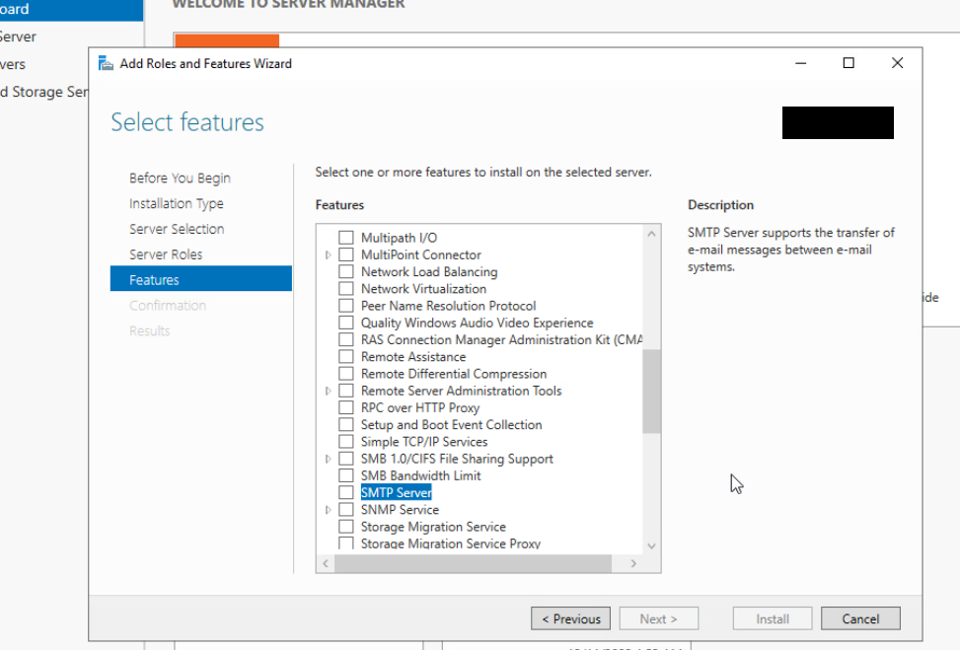Check Peer Name Resolution Protocol checkbox
Screen dimensions: 960x650
346,306
